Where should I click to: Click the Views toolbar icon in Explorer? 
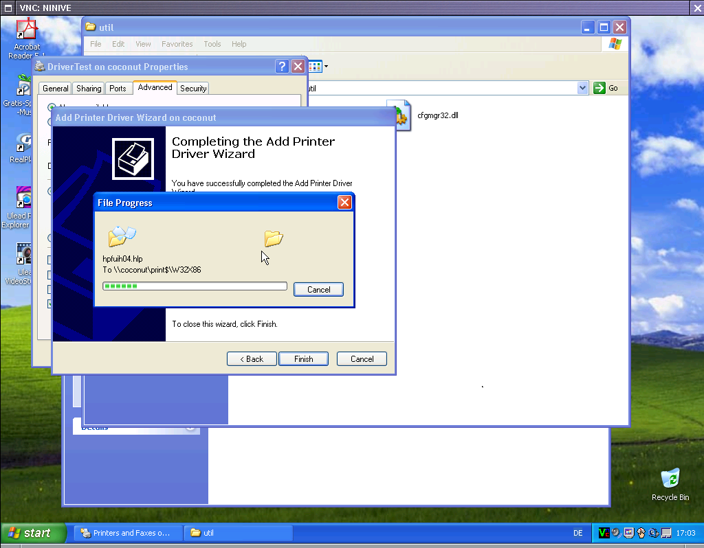tap(316, 67)
